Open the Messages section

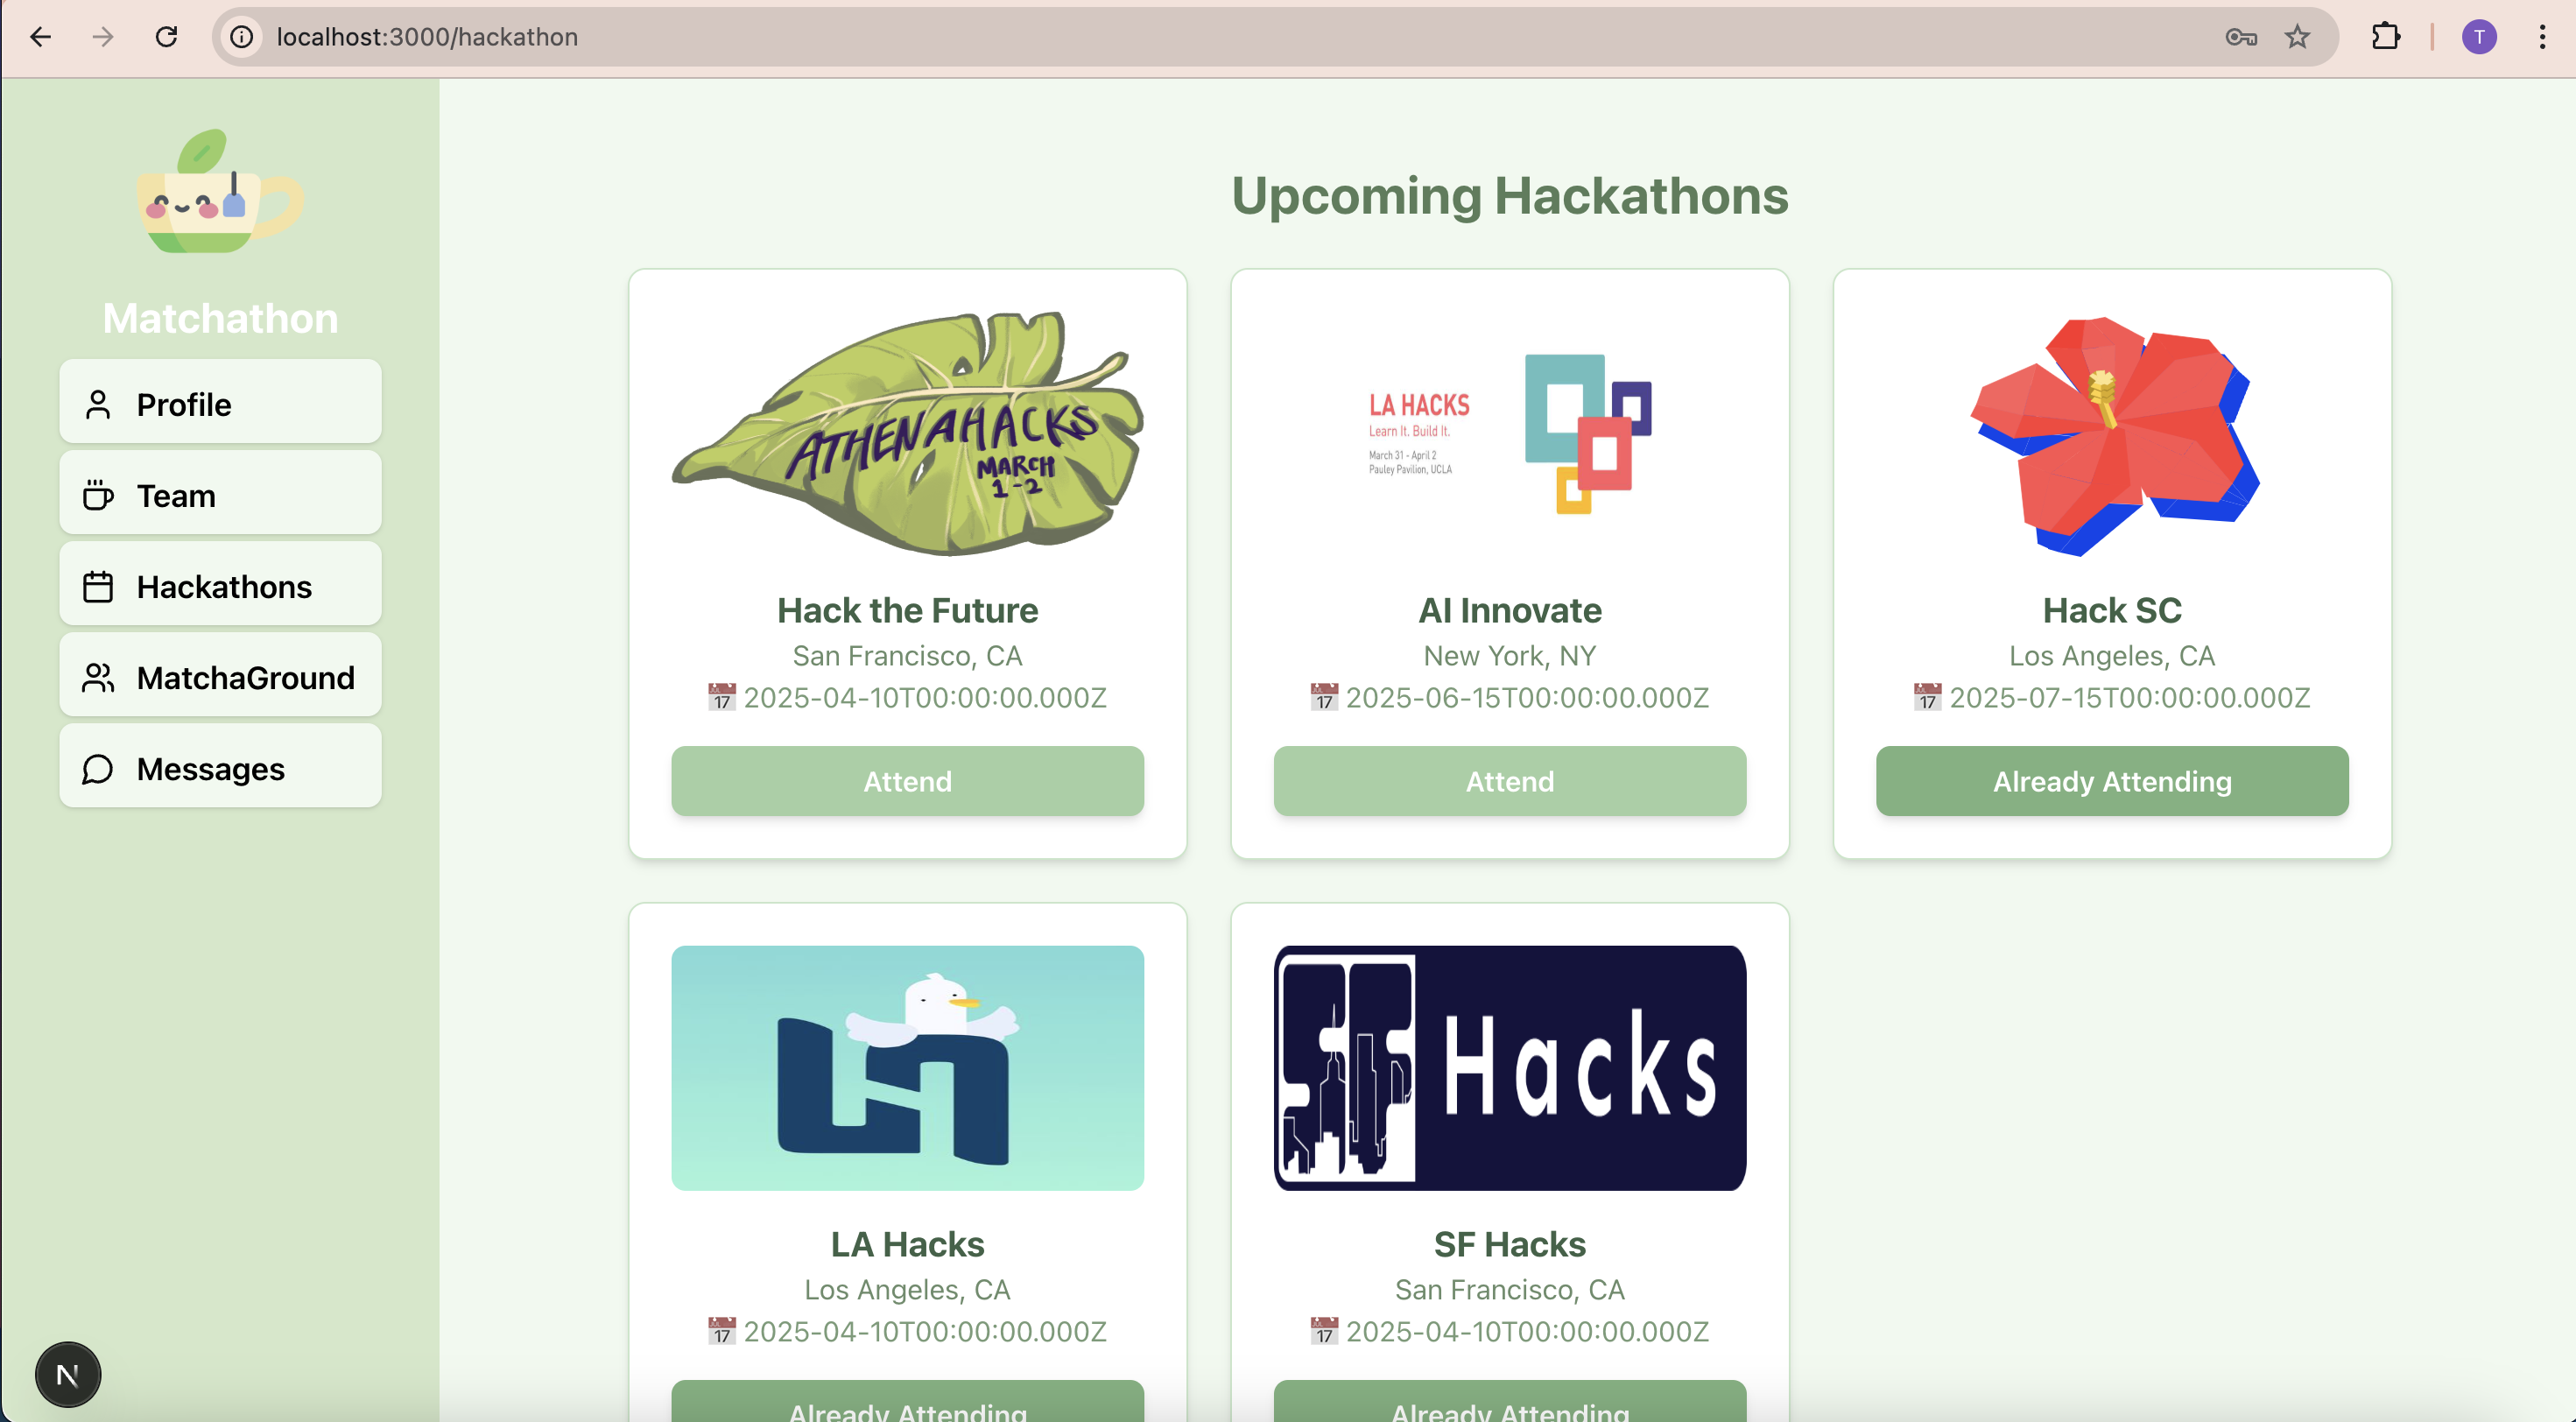tap(220, 768)
